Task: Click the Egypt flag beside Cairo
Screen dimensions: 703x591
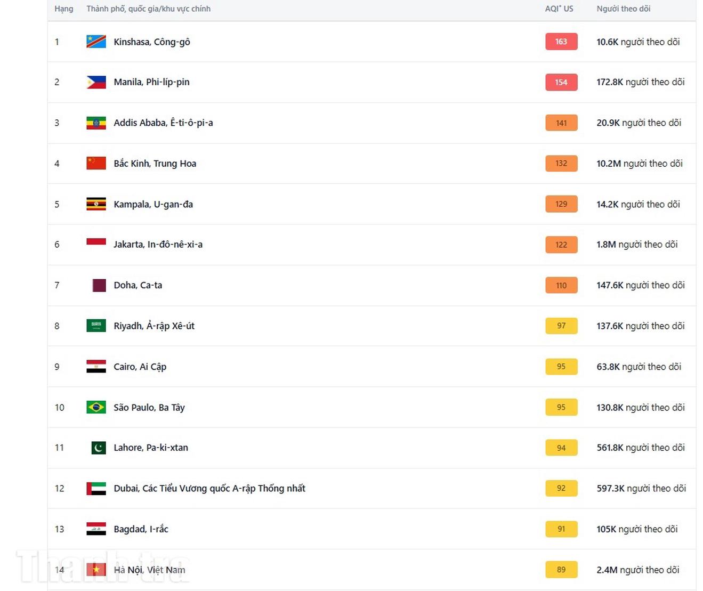Action: (x=96, y=367)
